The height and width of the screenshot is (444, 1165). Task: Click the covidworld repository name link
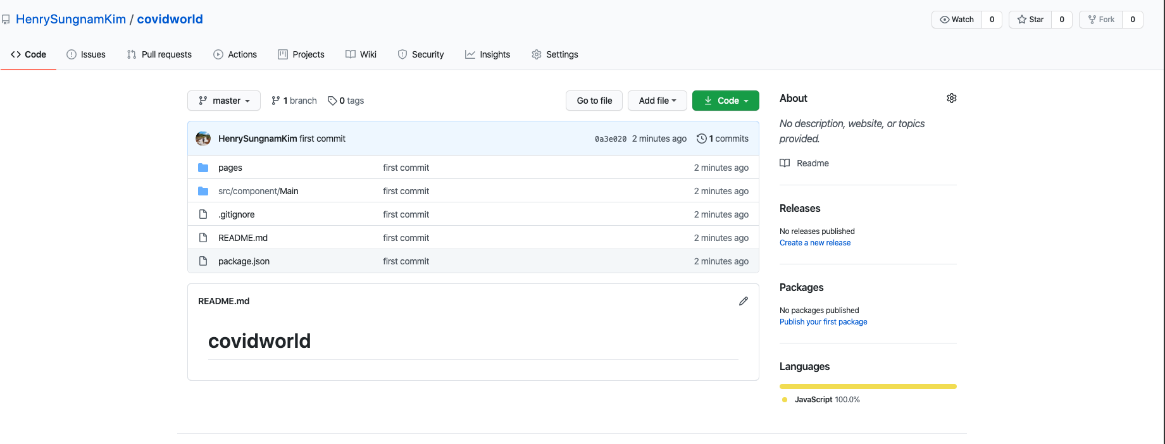click(170, 19)
